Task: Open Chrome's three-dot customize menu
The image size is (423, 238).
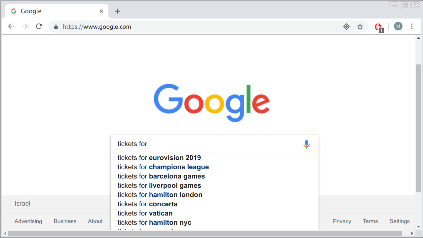Action: point(412,26)
